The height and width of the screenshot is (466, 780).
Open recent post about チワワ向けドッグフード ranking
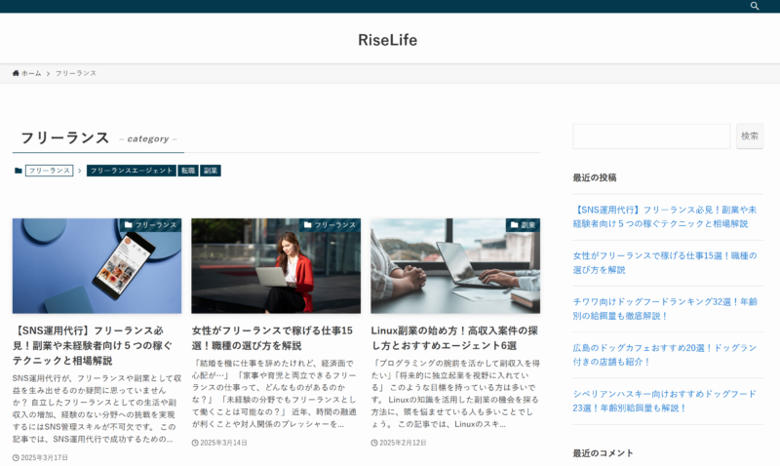[667, 308]
